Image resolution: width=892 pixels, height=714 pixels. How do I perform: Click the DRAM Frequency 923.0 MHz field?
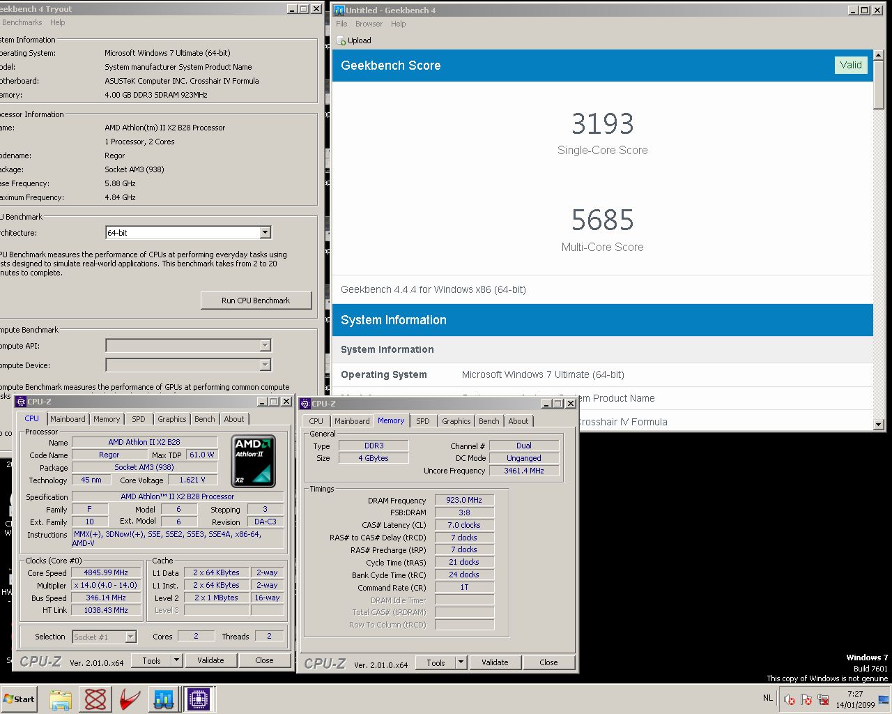(x=464, y=500)
